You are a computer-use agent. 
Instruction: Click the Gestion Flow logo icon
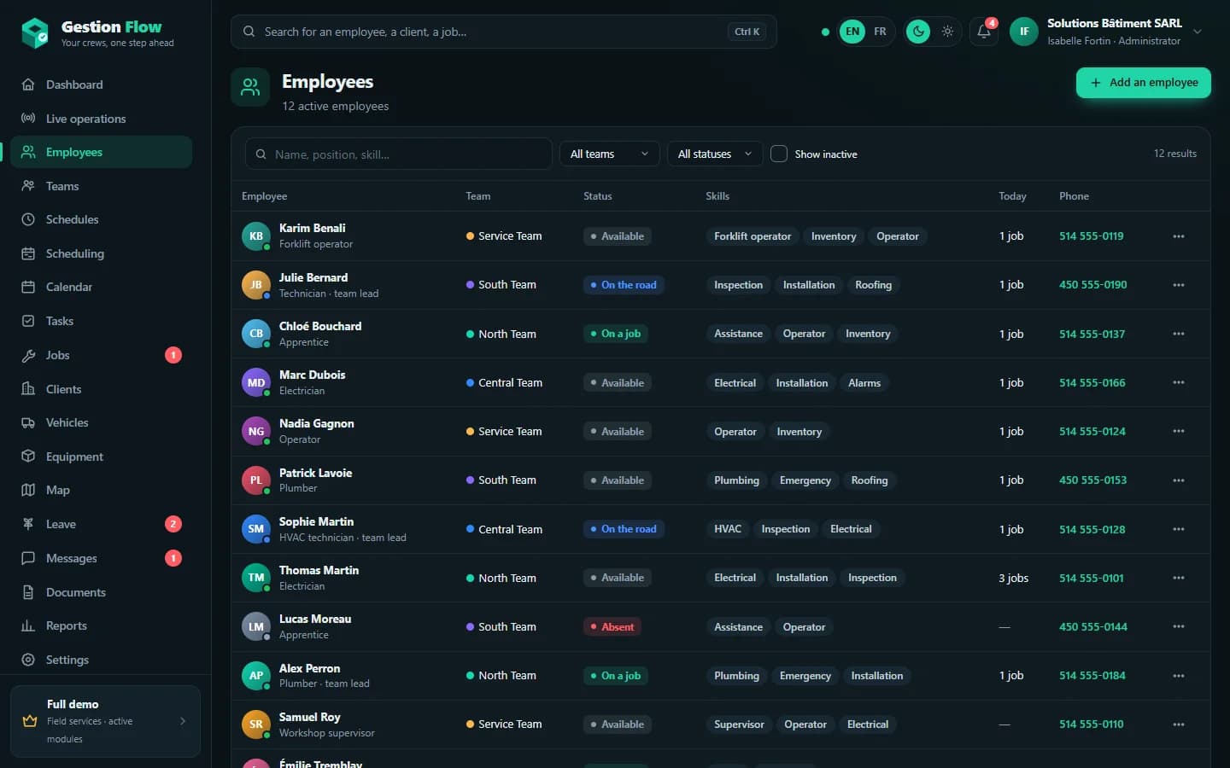(35, 33)
